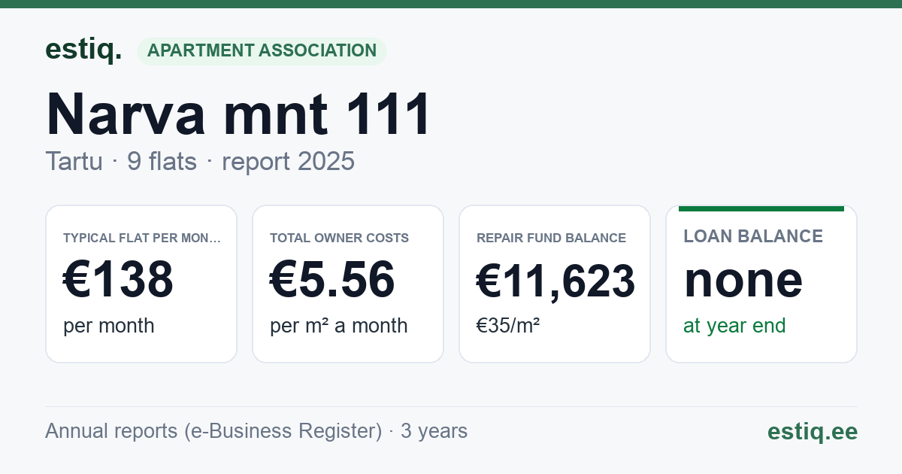Click the Annual reports (e-Business Register) note
The width and height of the screenshot is (902, 474).
pyautogui.click(x=256, y=431)
